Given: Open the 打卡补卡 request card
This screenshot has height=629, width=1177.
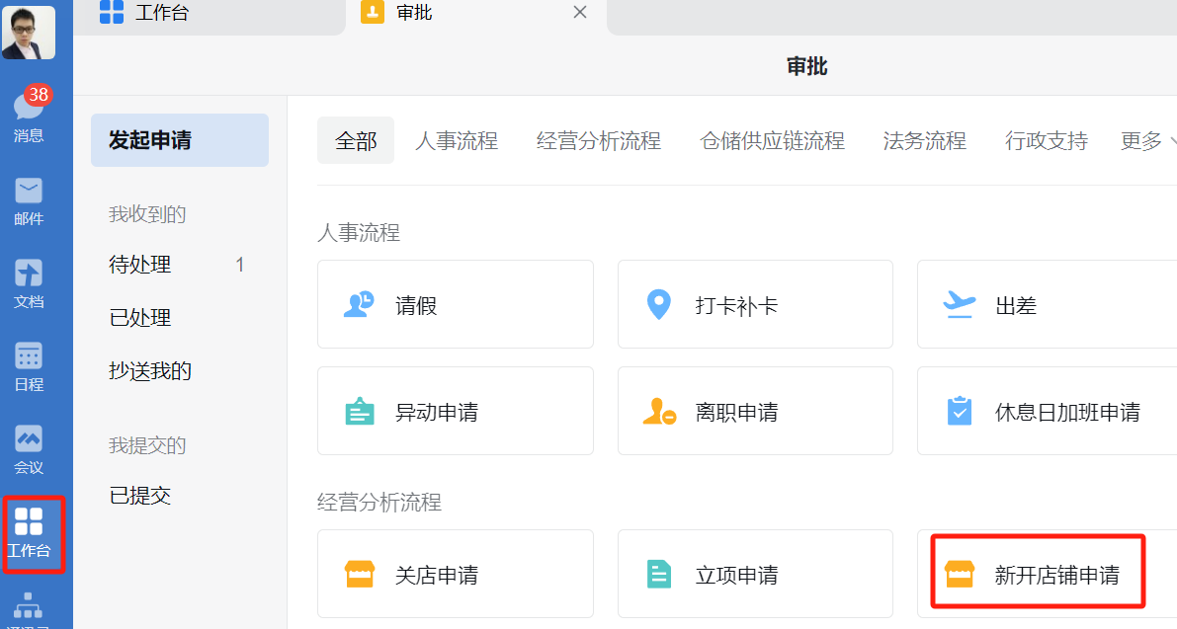Looking at the screenshot, I should (x=755, y=304).
